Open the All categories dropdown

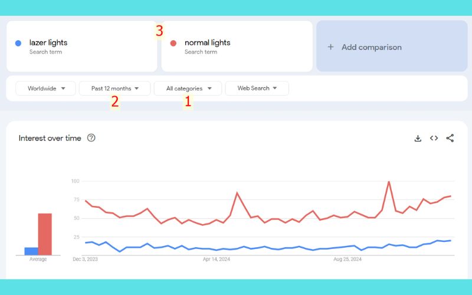(188, 88)
